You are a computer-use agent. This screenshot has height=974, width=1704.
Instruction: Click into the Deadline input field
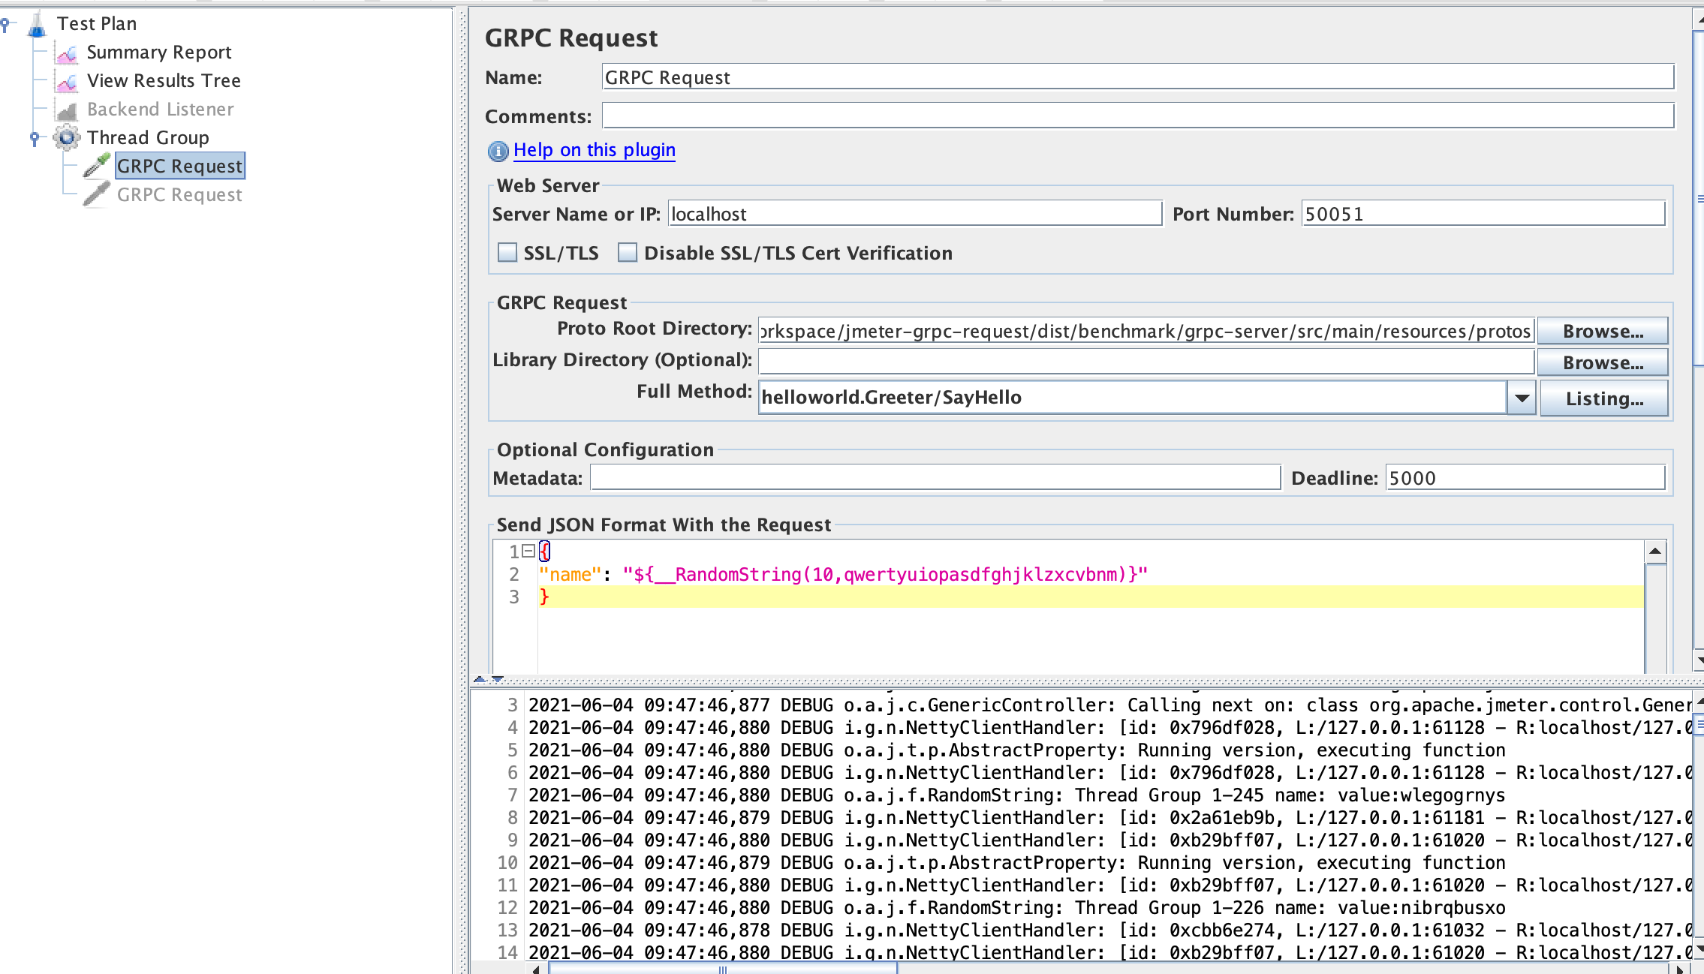click(x=1524, y=478)
